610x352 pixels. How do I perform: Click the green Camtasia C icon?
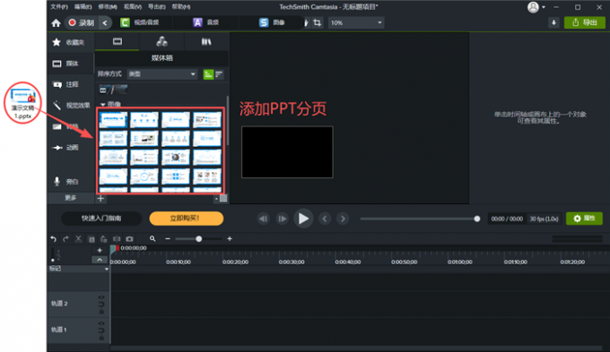tap(125, 22)
